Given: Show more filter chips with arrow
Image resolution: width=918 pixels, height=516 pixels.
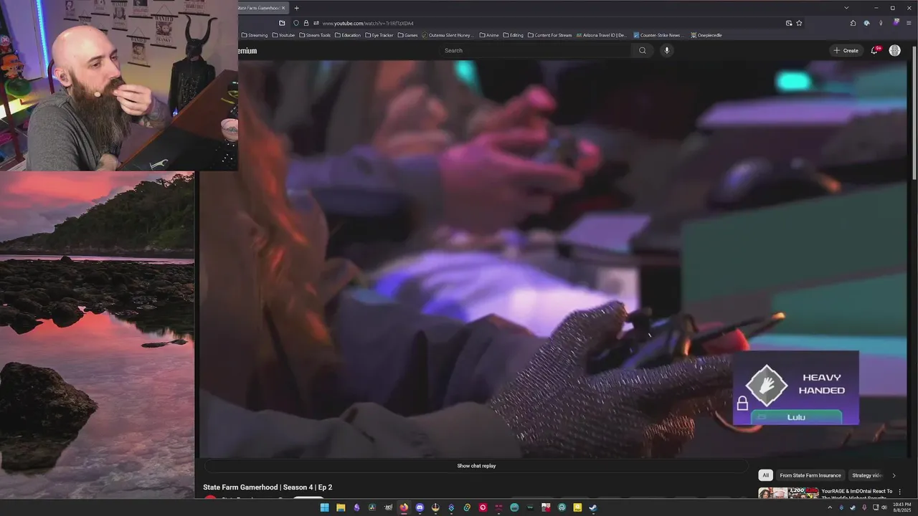Looking at the screenshot, I should (894, 475).
